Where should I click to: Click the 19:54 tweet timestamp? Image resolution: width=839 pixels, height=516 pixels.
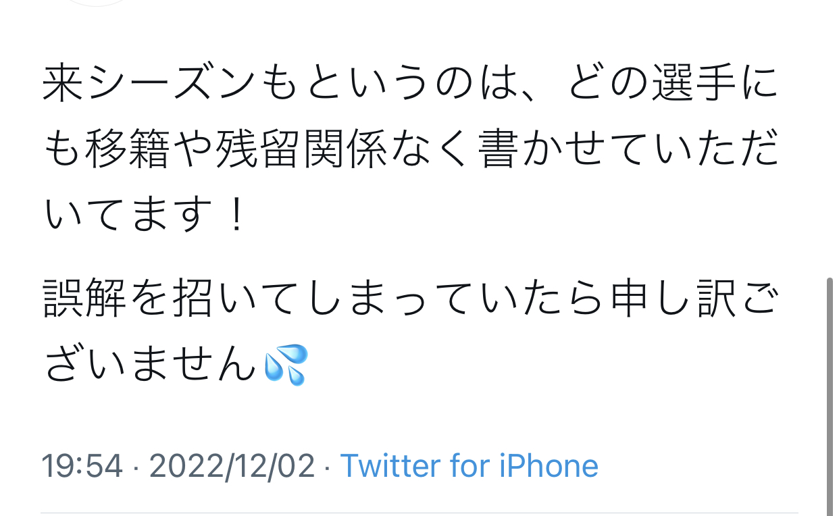(82, 466)
